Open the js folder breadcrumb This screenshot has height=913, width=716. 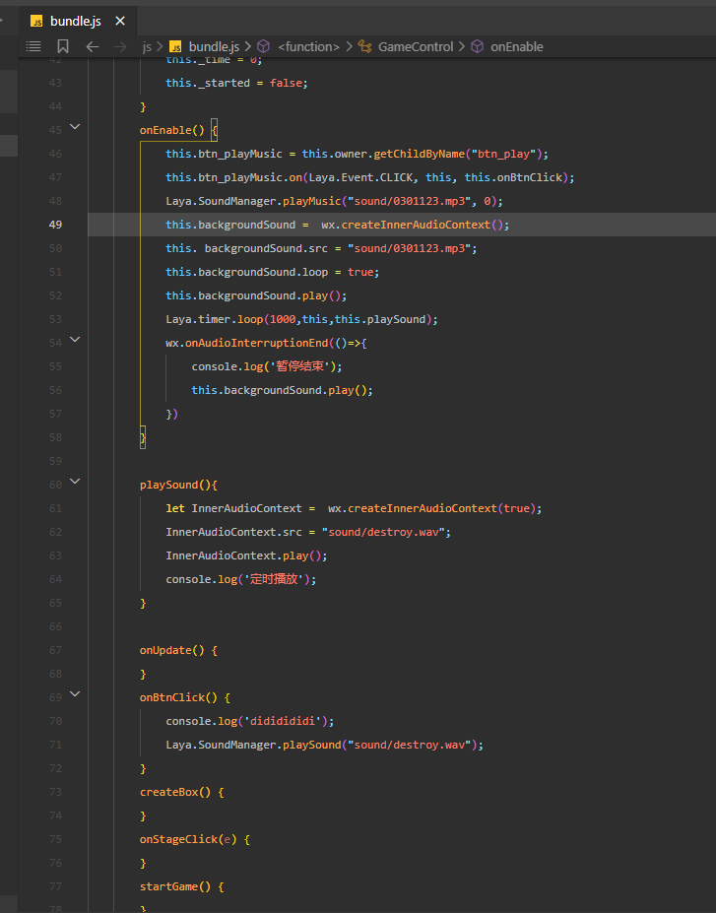147,46
